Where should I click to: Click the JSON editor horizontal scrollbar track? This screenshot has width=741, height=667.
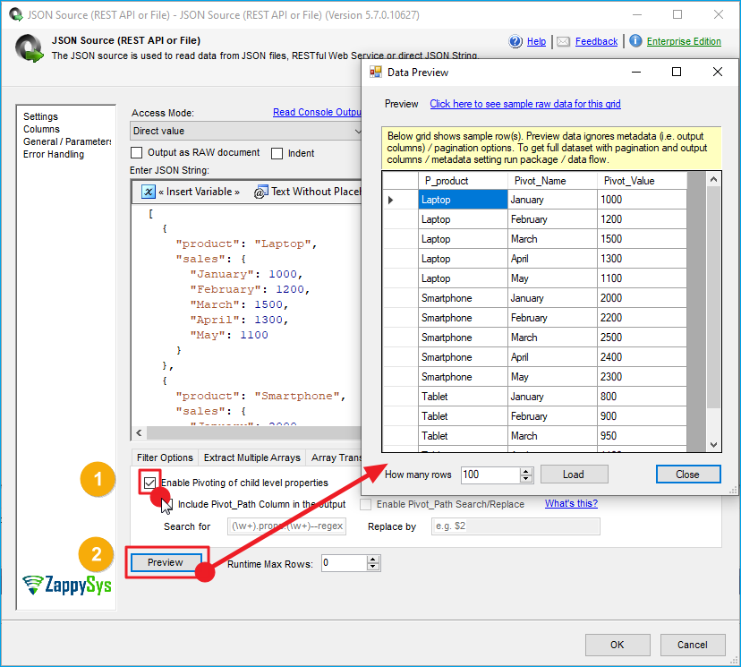tap(253, 432)
